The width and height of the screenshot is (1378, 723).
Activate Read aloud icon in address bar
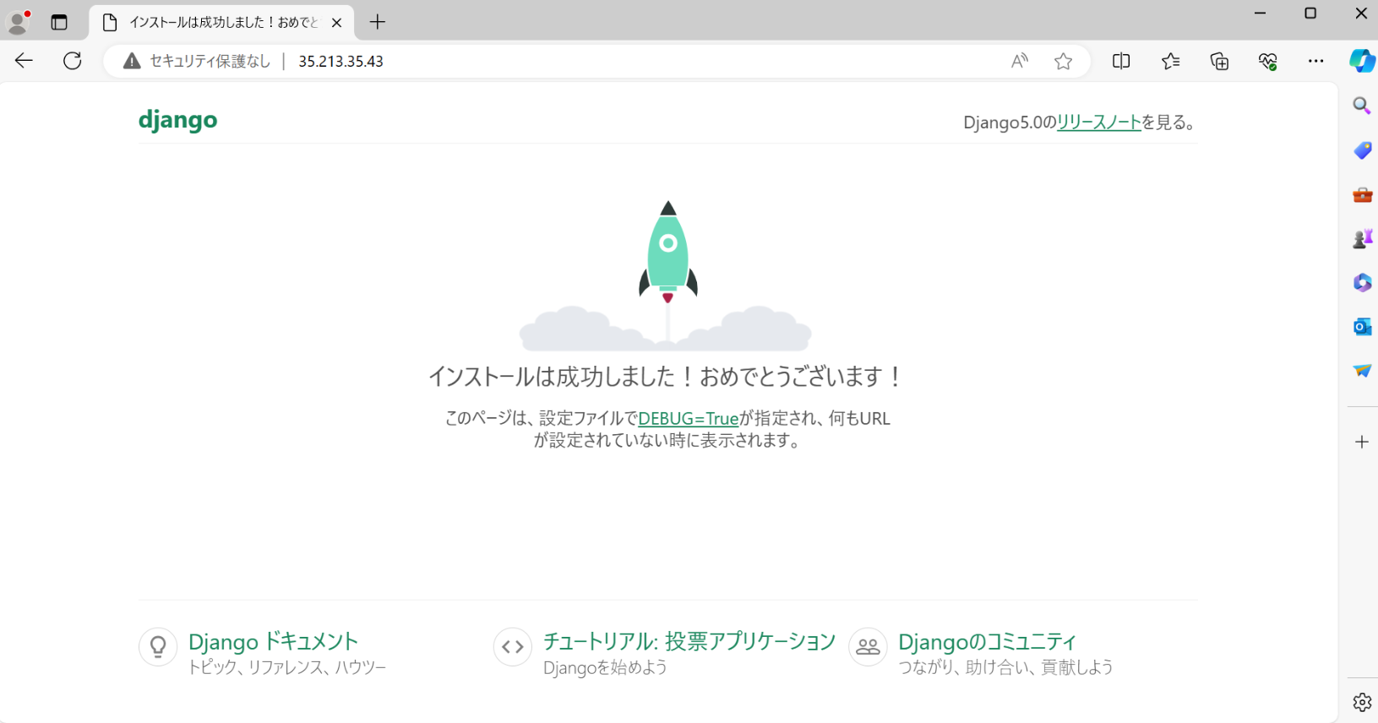[x=1020, y=61]
